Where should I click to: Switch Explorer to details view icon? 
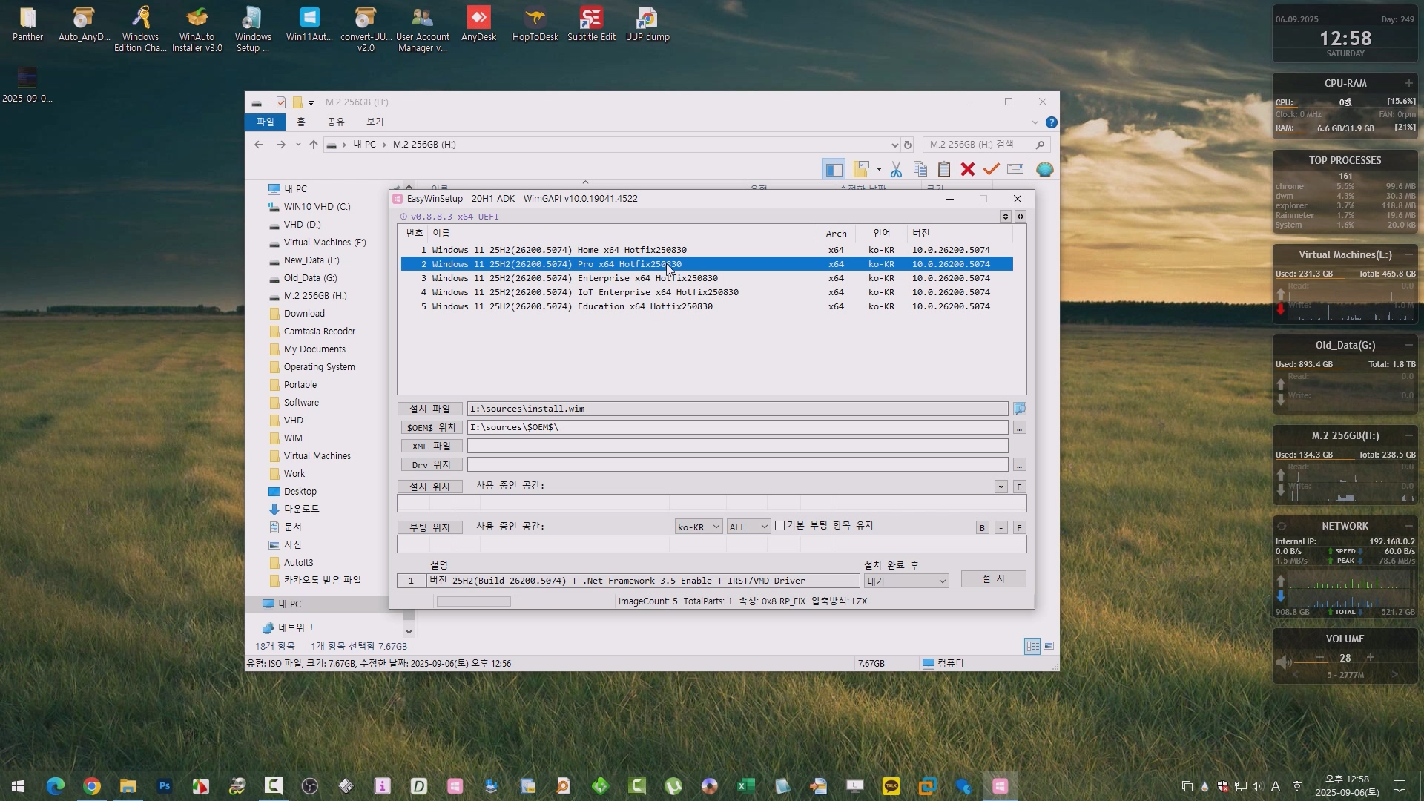pos(1032,646)
